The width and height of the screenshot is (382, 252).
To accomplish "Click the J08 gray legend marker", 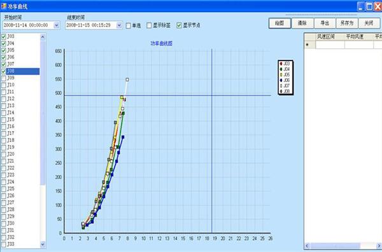I will click(x=281, y=91).
